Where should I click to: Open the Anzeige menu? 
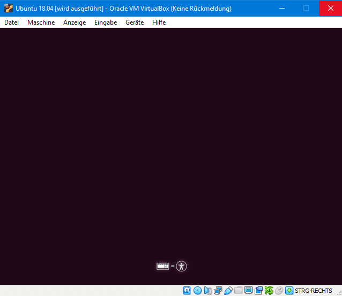pos(75,22)
